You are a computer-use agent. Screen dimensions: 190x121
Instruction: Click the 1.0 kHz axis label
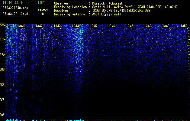(2, 54)
